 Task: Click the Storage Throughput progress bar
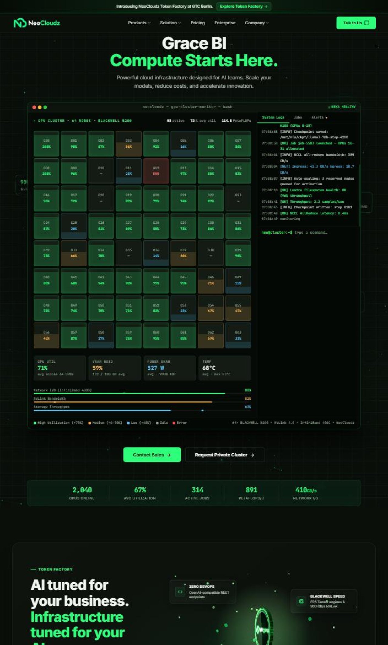coord(142,410)
